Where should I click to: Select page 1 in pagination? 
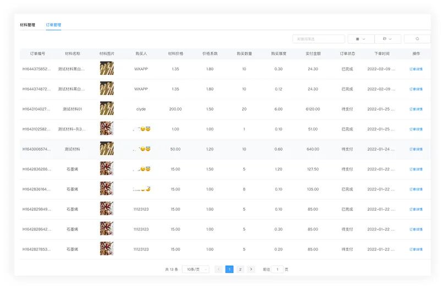pyautogui.click(x=229, y=269)
